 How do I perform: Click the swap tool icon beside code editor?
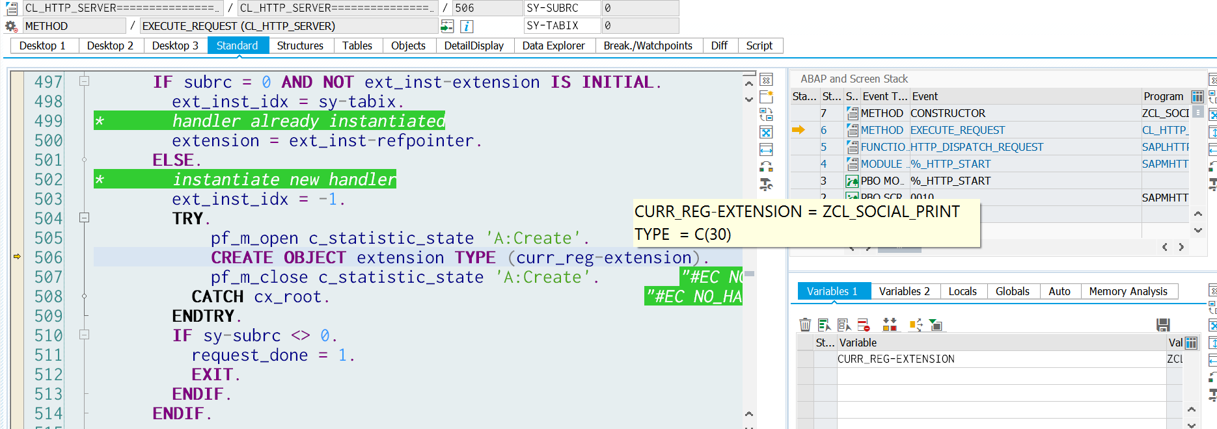[766, 114]
